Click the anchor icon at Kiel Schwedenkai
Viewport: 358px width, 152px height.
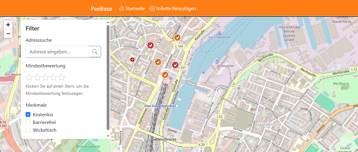(x=219, y=32)
